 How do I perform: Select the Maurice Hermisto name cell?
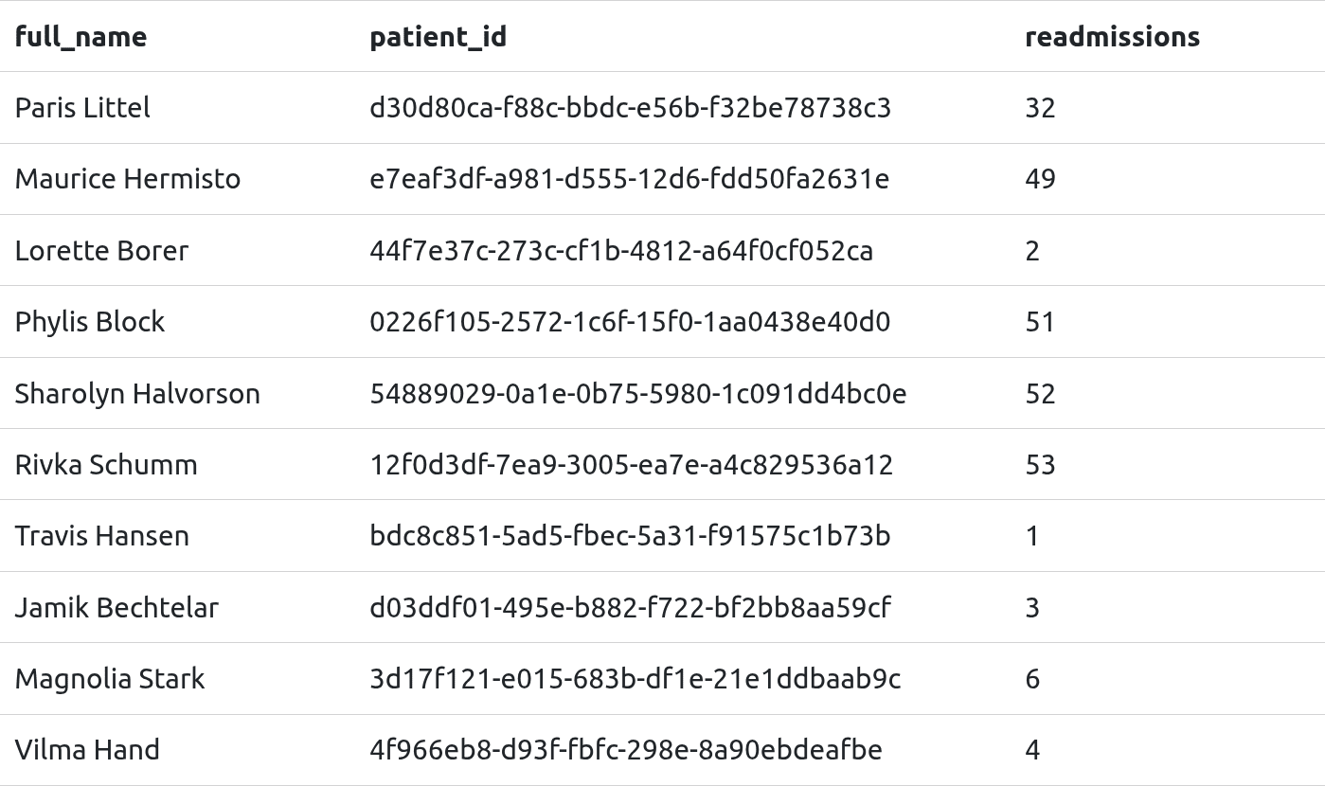[128, 179]
